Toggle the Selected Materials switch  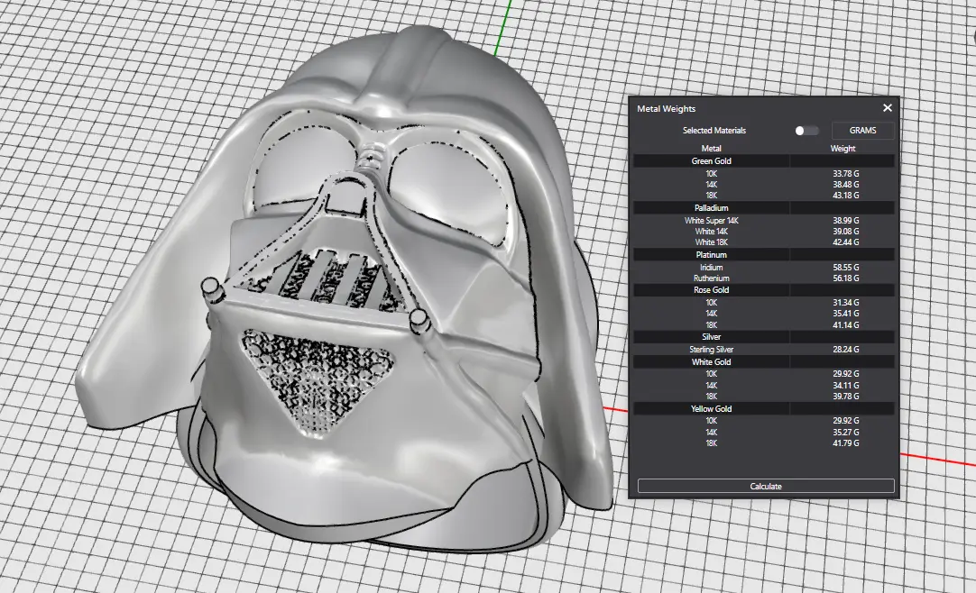click(x=806, y=131)
